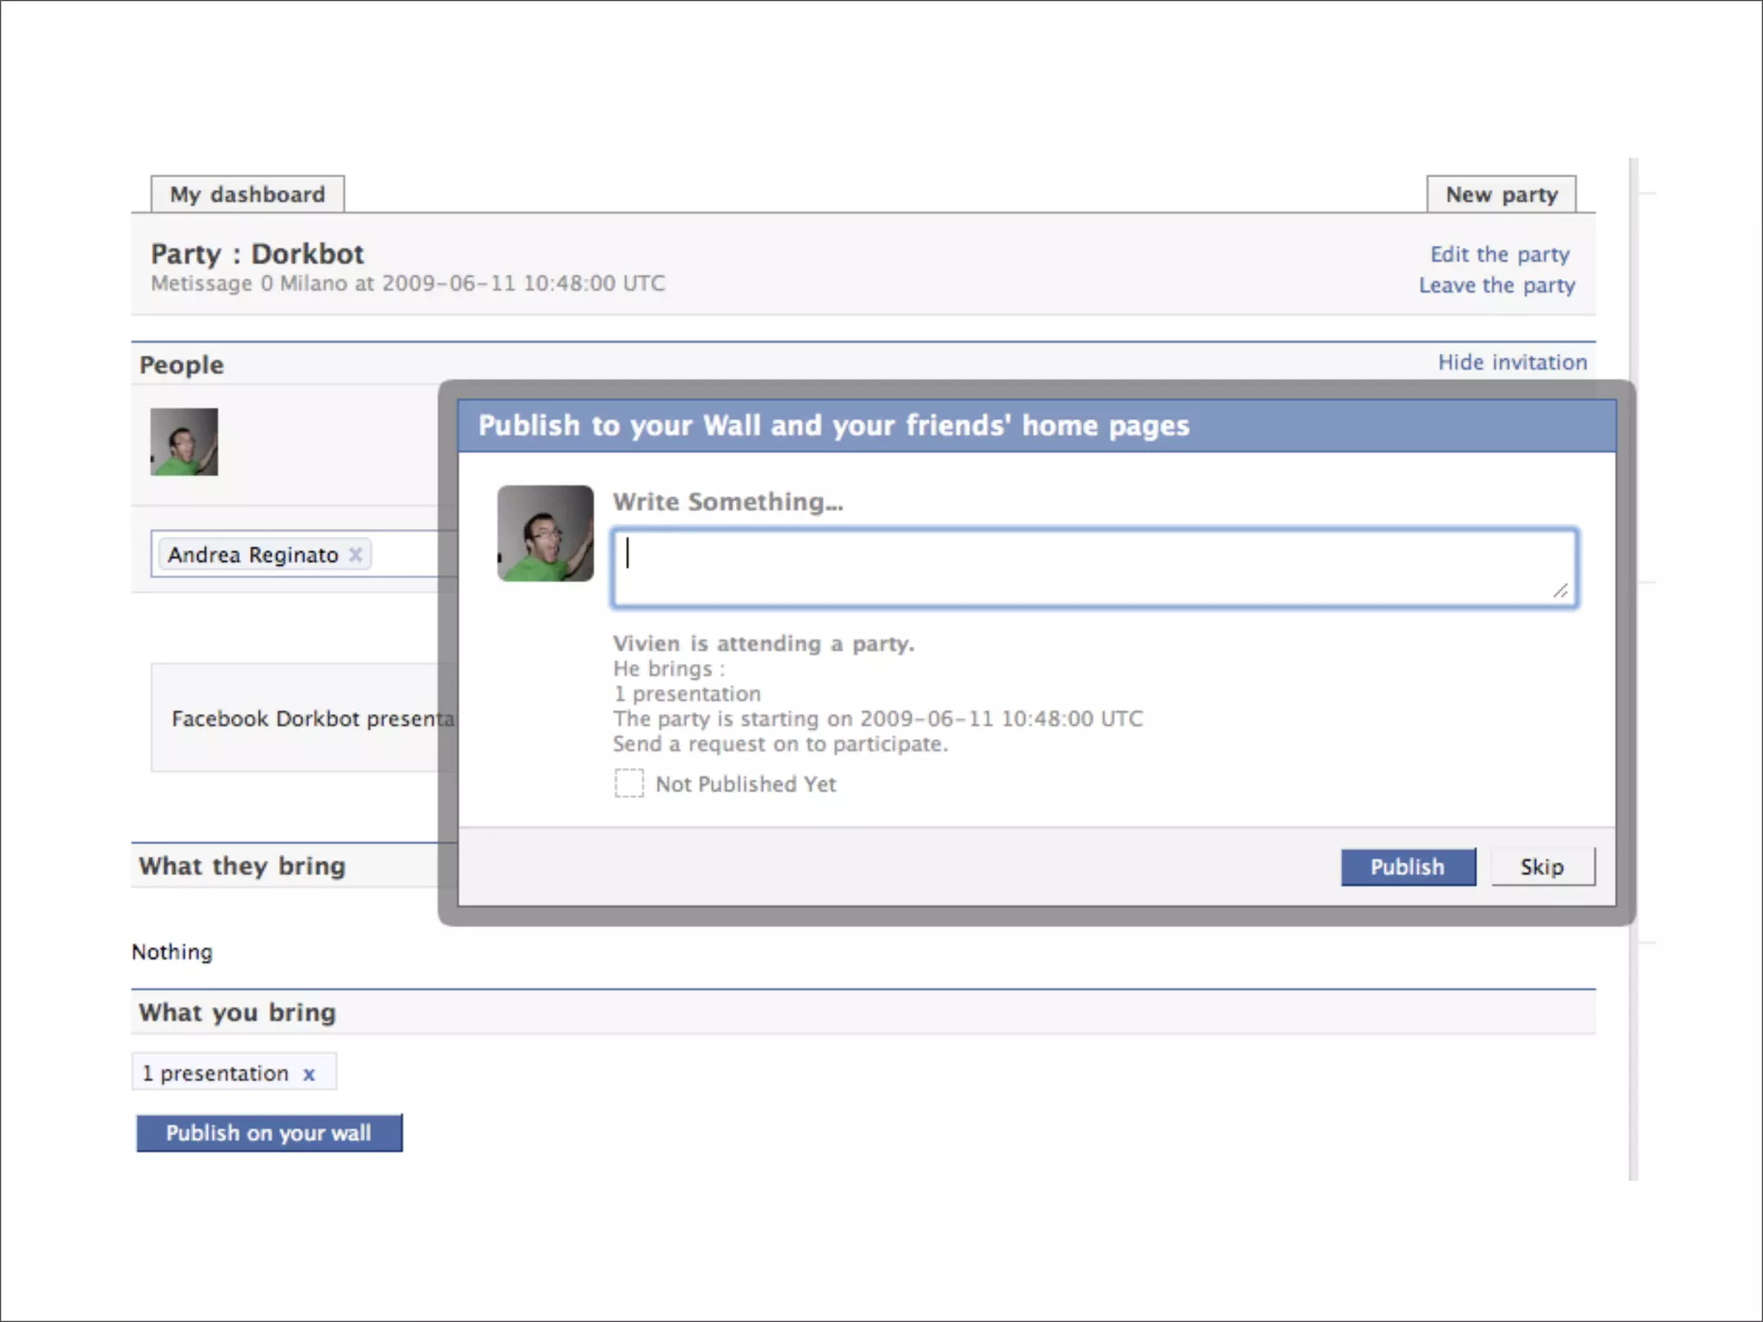Follow the Leave the party link

(1496, 286)
